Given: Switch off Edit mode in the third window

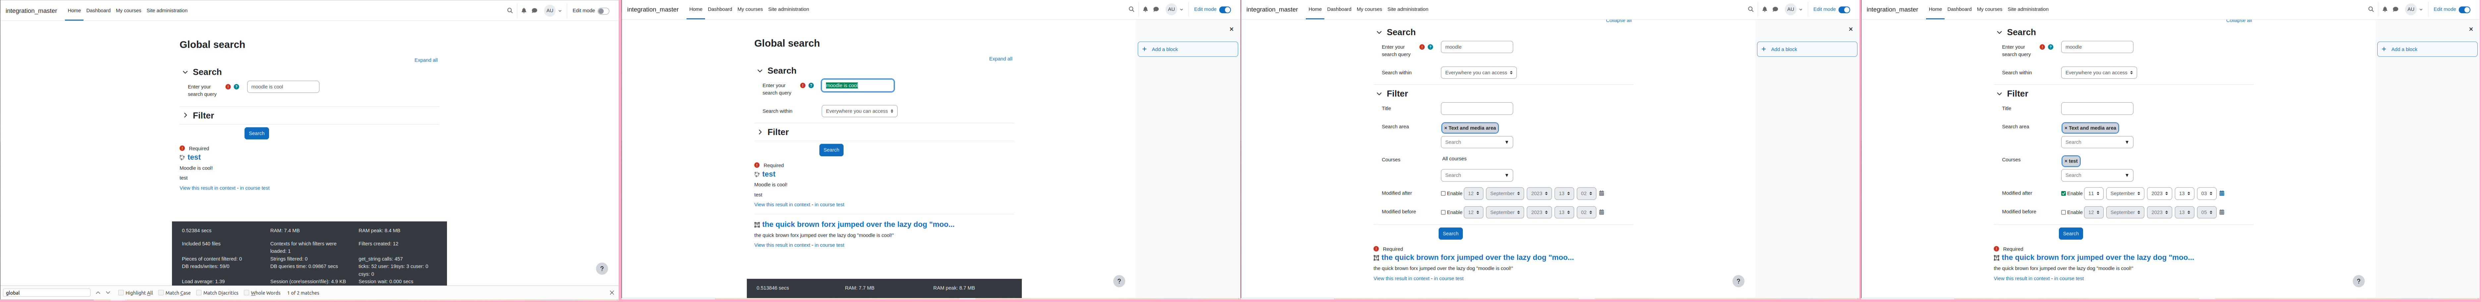Looking at the screenshot, I should [x=1845, y=10].
